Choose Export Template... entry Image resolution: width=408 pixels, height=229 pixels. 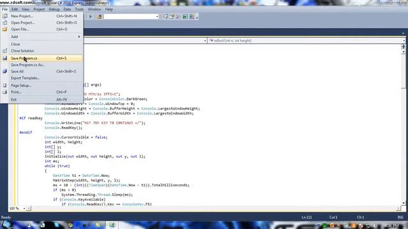[x=41, y=78]
